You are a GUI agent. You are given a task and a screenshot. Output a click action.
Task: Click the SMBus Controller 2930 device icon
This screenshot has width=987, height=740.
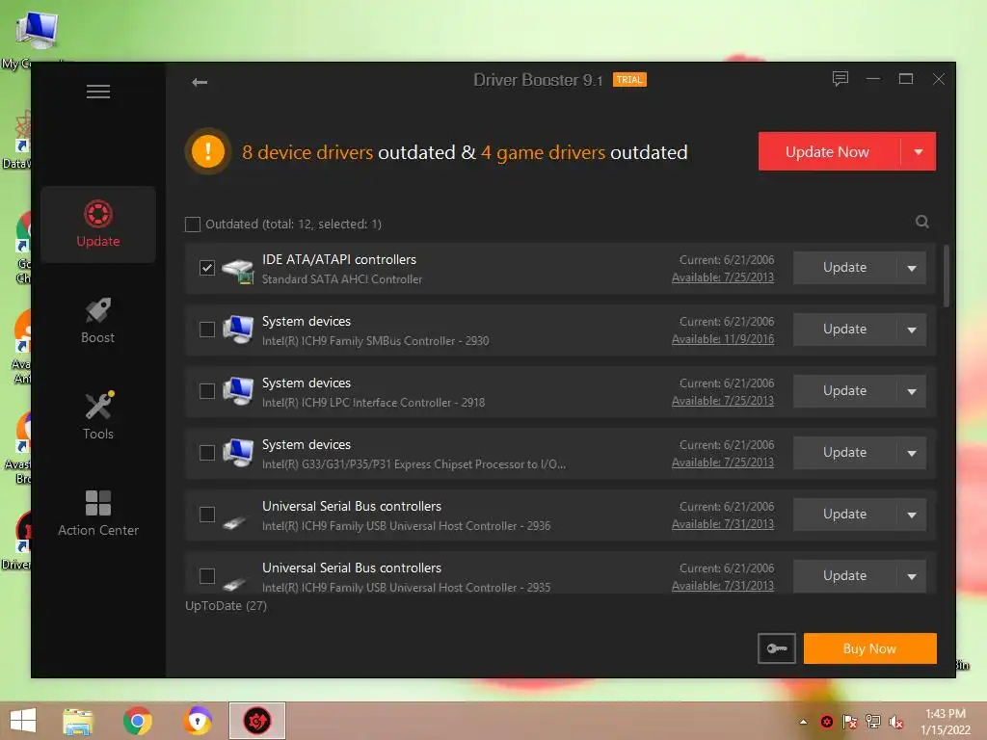(238, 330)
